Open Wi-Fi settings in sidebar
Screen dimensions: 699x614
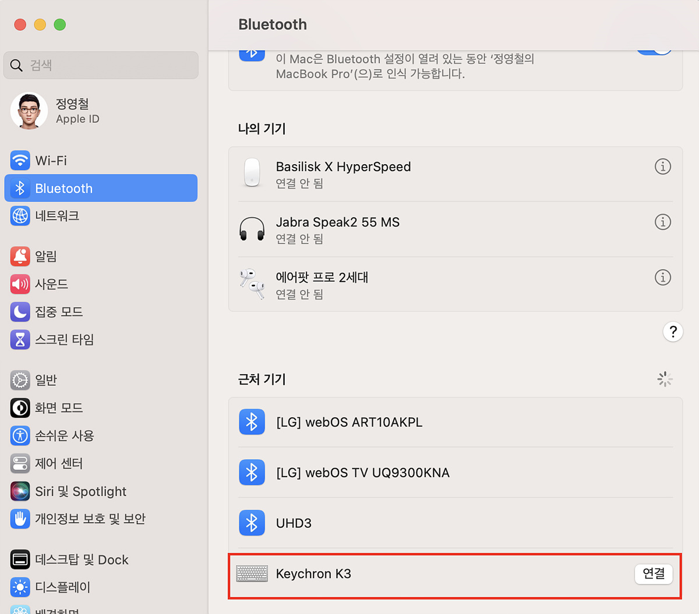pyautogui.click(x=101, y=161)
